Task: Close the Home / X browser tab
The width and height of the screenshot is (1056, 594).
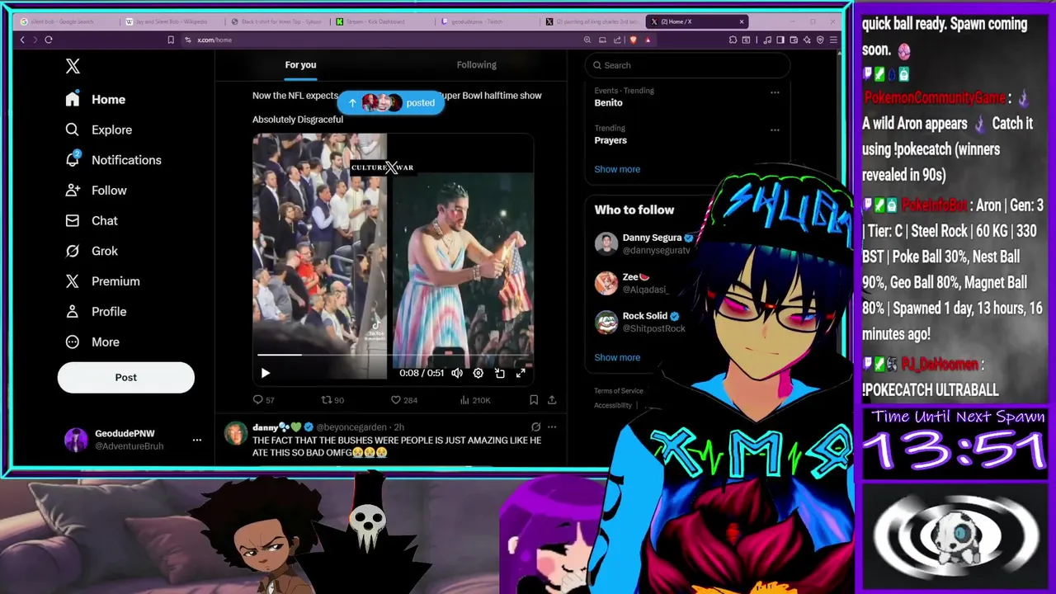Action: pyautogui.click(x=741, y=21)
